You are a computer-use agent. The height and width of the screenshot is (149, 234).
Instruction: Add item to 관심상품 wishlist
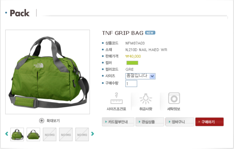point(150,122)
